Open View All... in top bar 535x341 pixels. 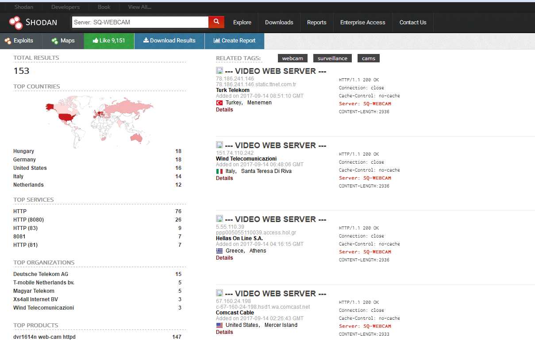point(140,7)
